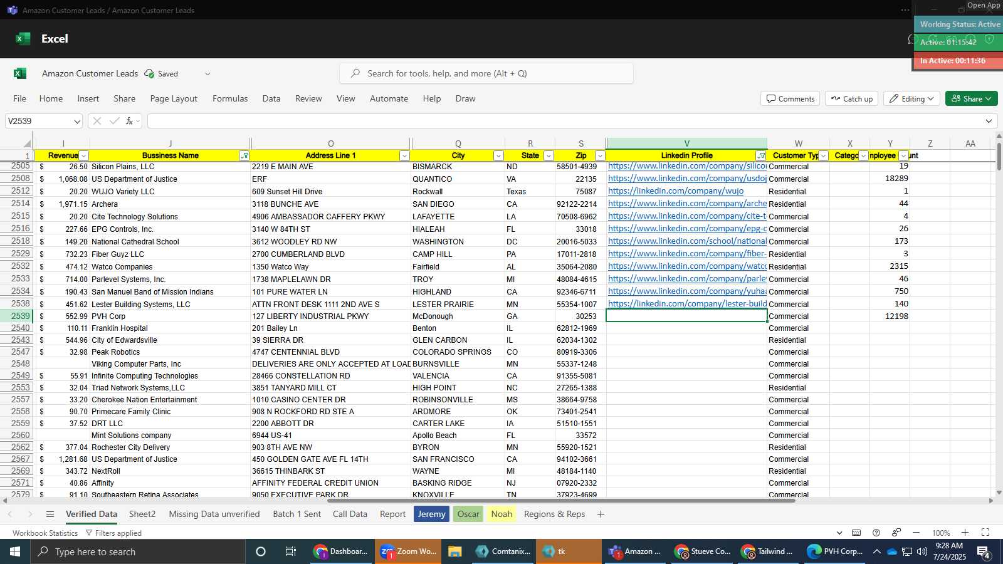The height and width of the screenshot is (564, 1003).
Task: Switch to the Oscar sheet tab
Action: tap(468, 514)
